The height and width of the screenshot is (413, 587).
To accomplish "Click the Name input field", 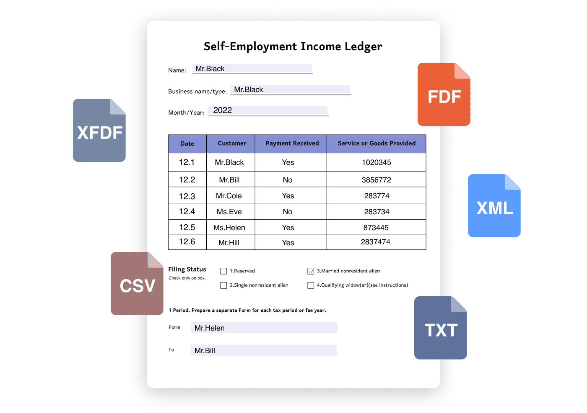I will pos(252,69).
